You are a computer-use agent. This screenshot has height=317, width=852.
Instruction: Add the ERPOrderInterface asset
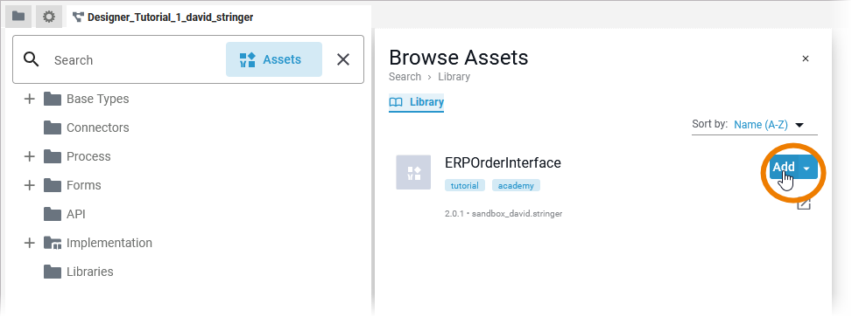[784, 168]
